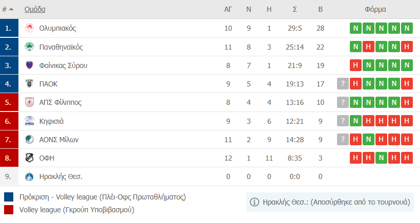Click the Ολυμπιακός team logo

click(x=29, y=28)
